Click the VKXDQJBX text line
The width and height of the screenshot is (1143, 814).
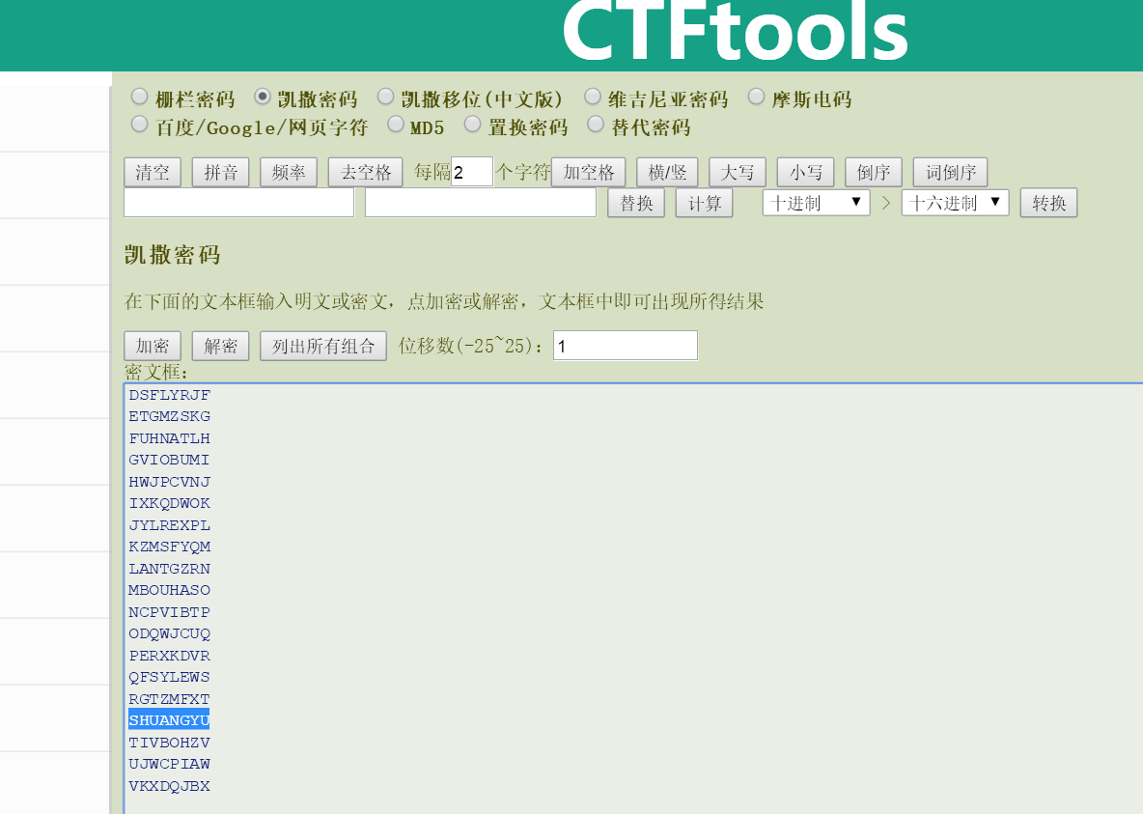tap(169, 786)
